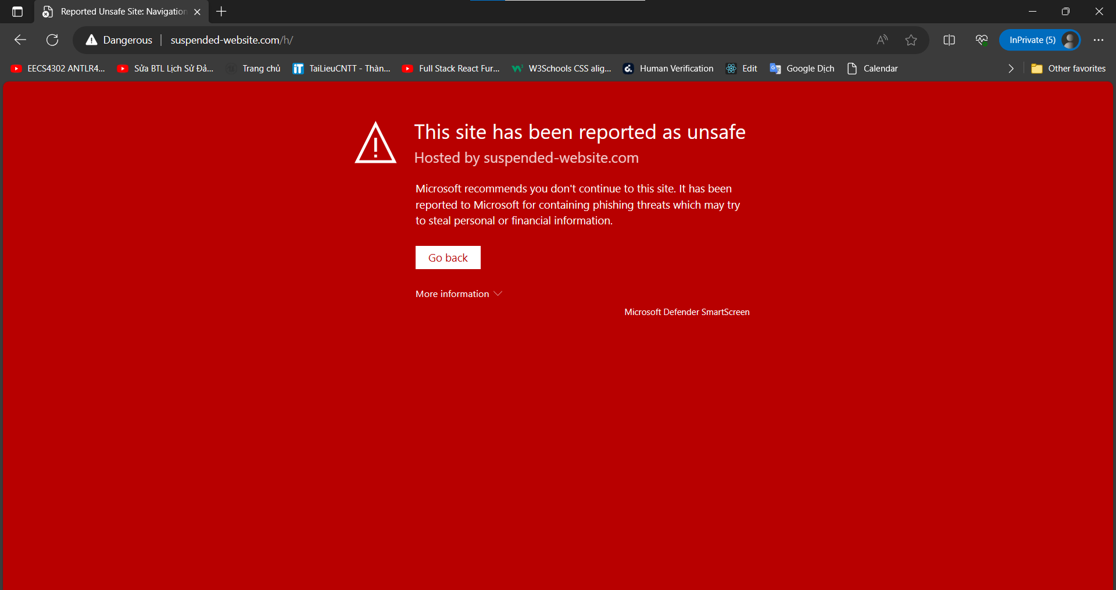Open Human Verification bookmark
Screen dimensions: 1116x590
(x=668, y=69)
